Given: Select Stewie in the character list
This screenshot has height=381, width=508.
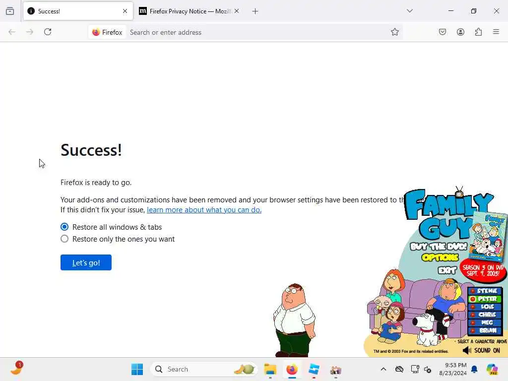Looking at the screenshot, I should [485, 291].
